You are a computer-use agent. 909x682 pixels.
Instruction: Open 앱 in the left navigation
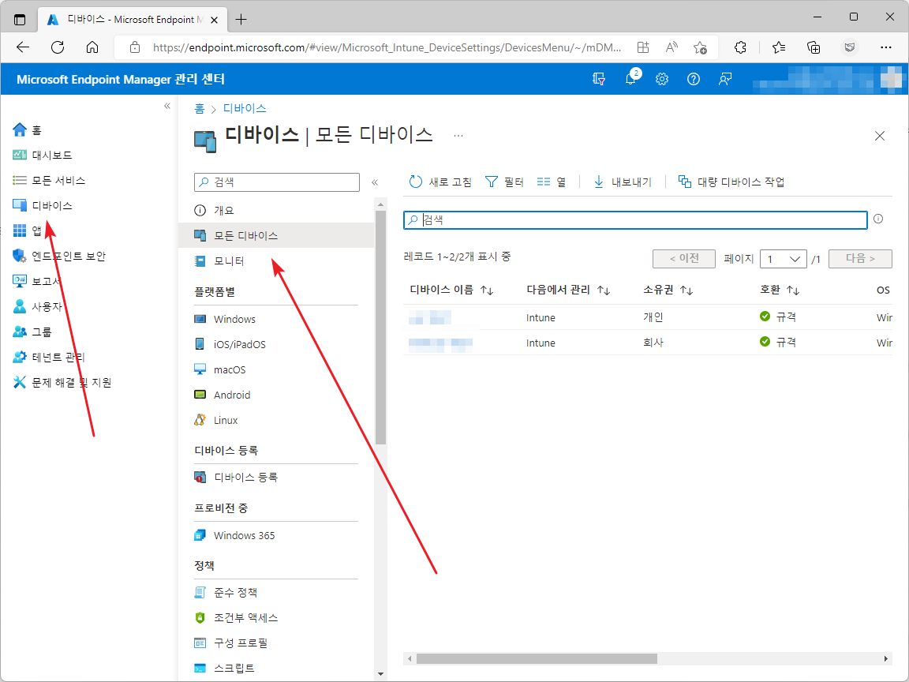click(x=28, y=230)
